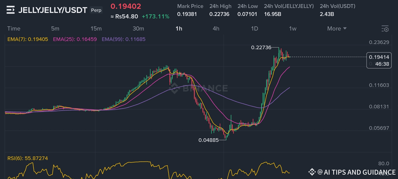
Task: Select the 15m interval
Action: pyautogui.click(x=96, y=29)
